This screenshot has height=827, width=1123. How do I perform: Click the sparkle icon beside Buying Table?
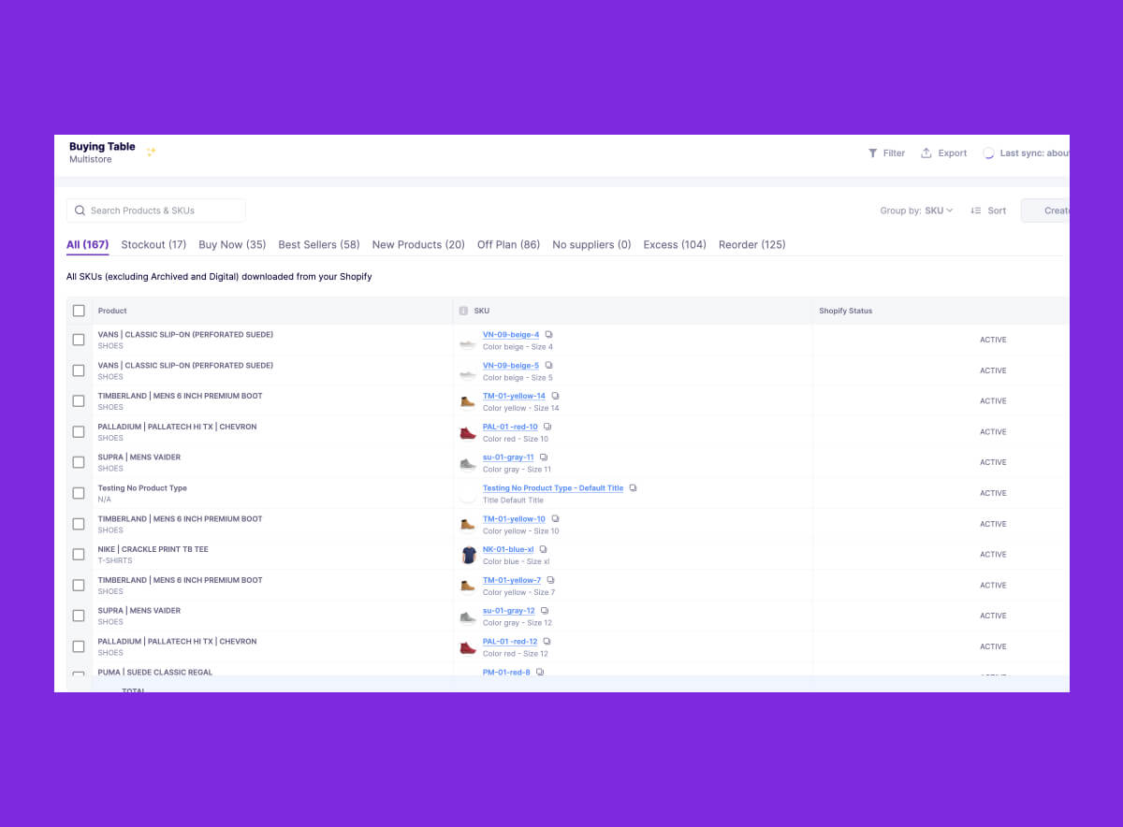pos(151,152)
